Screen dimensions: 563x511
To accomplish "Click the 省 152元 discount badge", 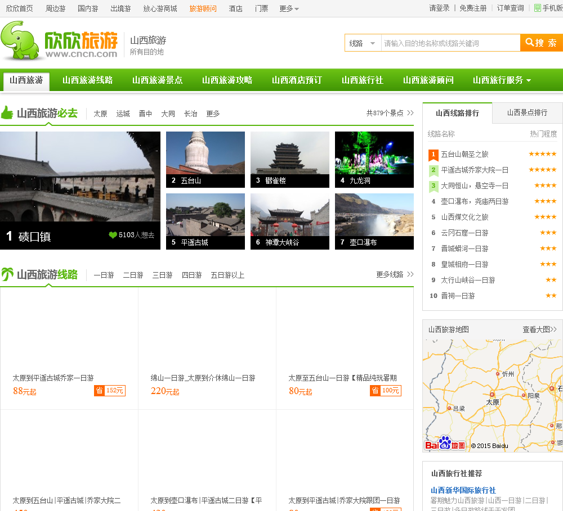I will tap(110, 391).
